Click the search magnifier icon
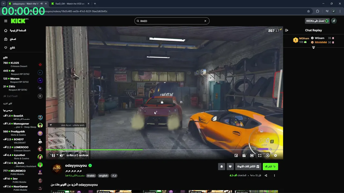Image resolution: width=344 pixels, height=193 pixels. [x=138, y=21]
